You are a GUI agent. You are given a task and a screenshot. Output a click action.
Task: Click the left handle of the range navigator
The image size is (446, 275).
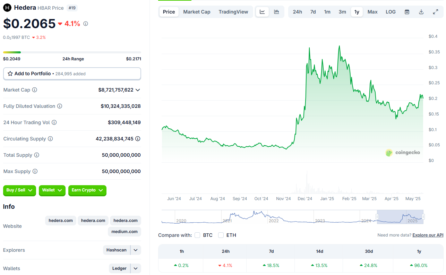pyautogui.click(x=377, y=217)
